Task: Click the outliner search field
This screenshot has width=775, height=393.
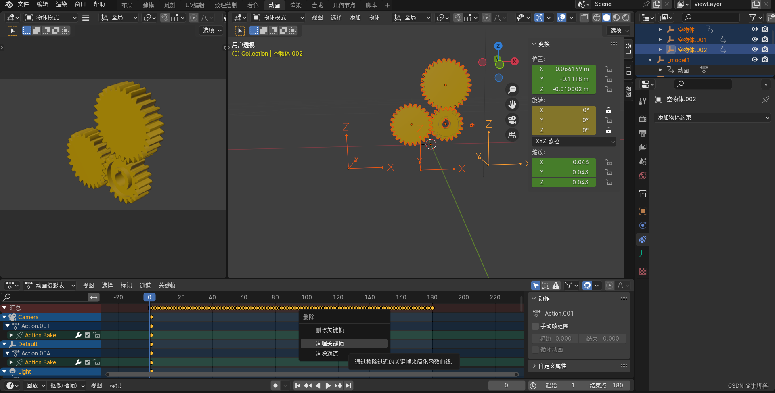Action: 710,17
